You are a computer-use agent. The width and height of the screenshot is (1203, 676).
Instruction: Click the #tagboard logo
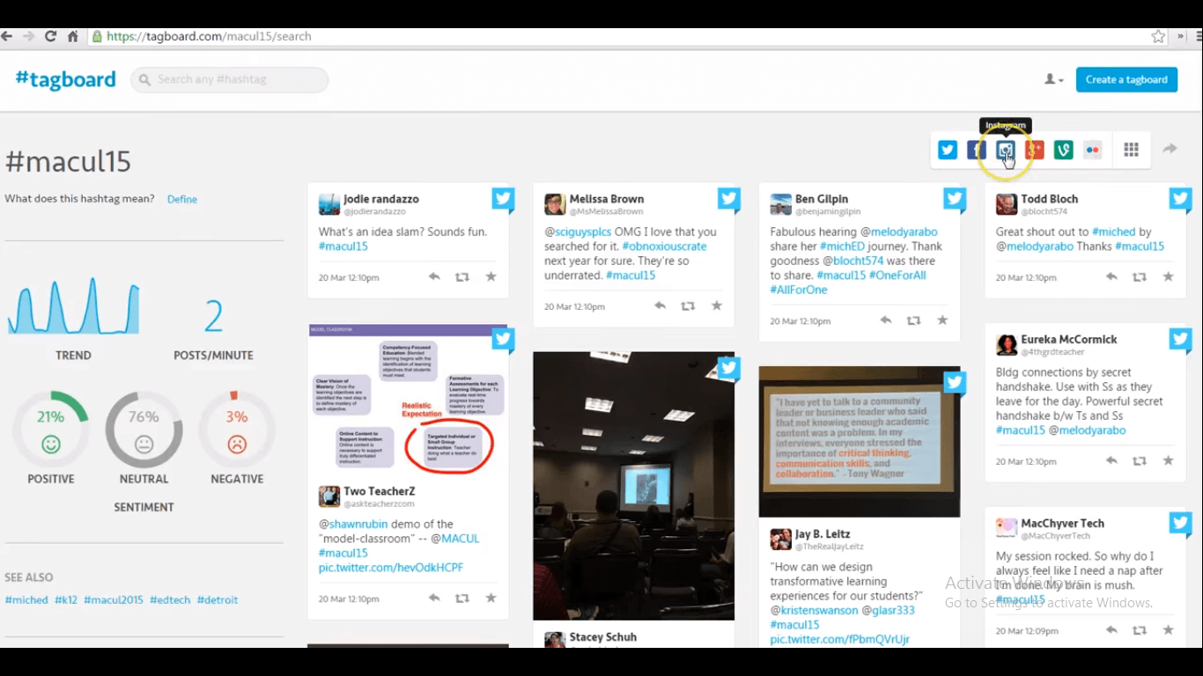click(x=65, y=79)
